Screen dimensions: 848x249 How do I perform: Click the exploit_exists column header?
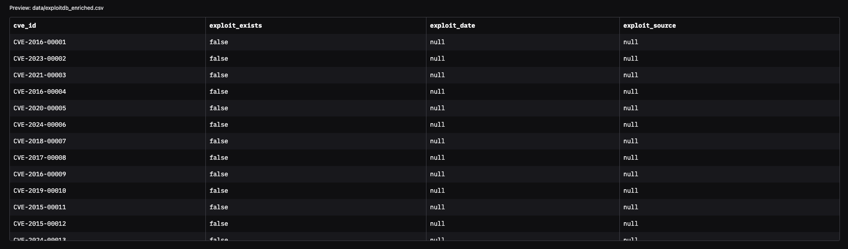(x=235, y=25)
